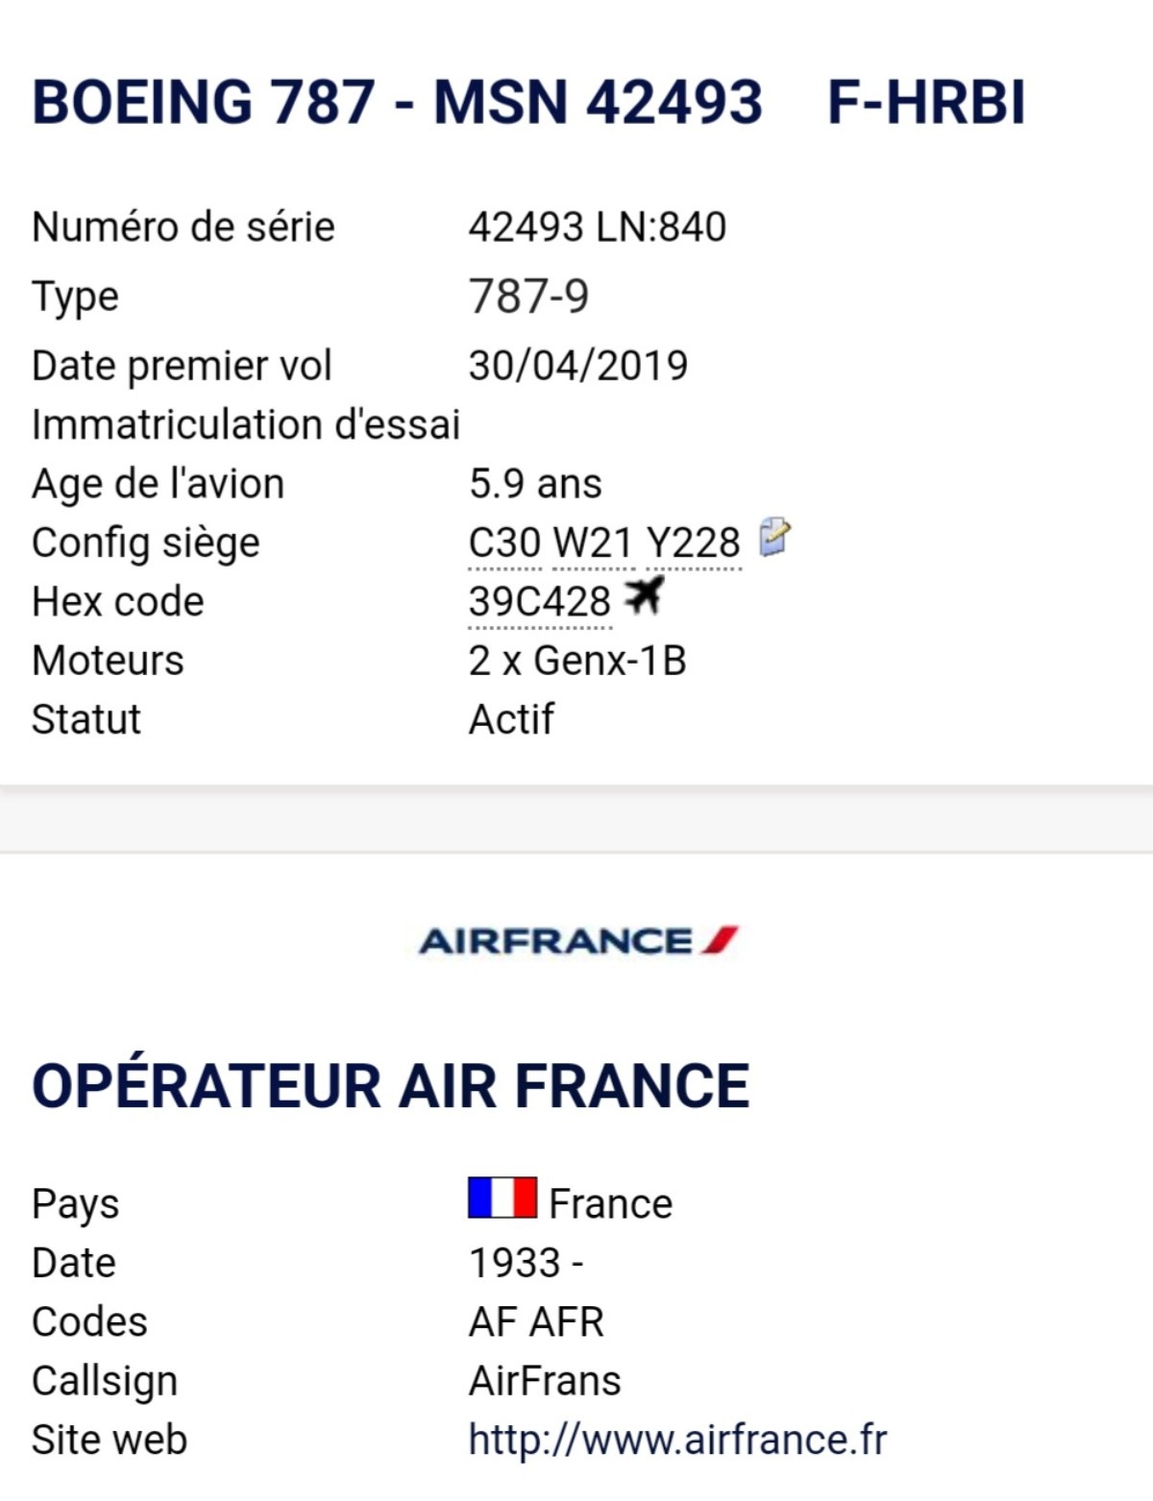Click the France country name

[610, 1203]
